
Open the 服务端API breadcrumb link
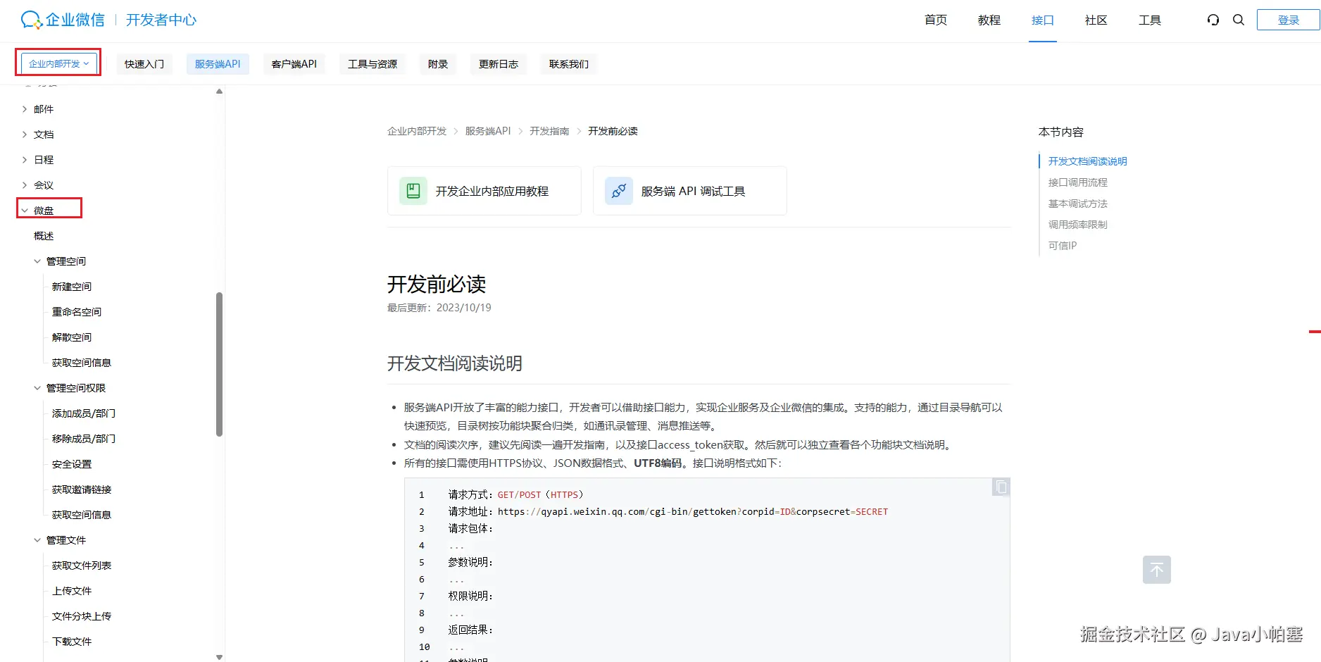point(488,130)
